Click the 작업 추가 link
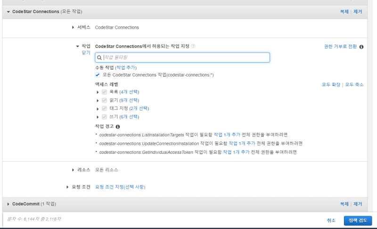Image resolution: width=377 pixels, height=229 pixels. click(x=126, y=68)
